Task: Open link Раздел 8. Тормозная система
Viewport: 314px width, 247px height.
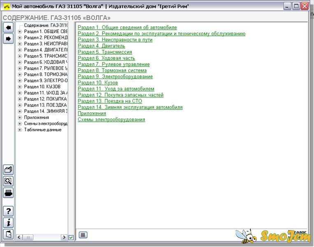Action: (112, 70)
